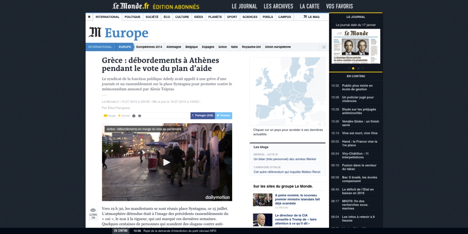
Task: Open the Grèce subsection
Action: 222,47
